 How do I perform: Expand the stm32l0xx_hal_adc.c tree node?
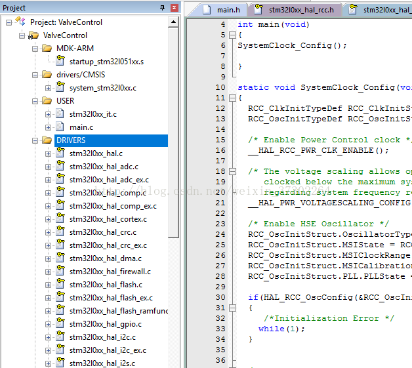click(48, 167)
